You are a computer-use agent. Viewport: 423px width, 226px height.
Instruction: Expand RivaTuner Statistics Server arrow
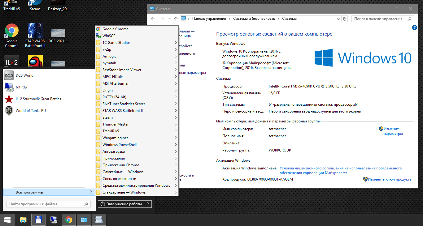[x=176, y=104]
